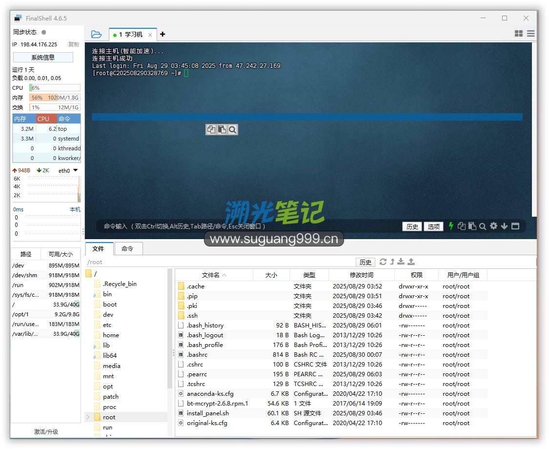Open the connection manager folder icon

click(x=96, y=34)
